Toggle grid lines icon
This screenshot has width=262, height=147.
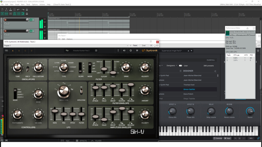click(x=18, y=14)
